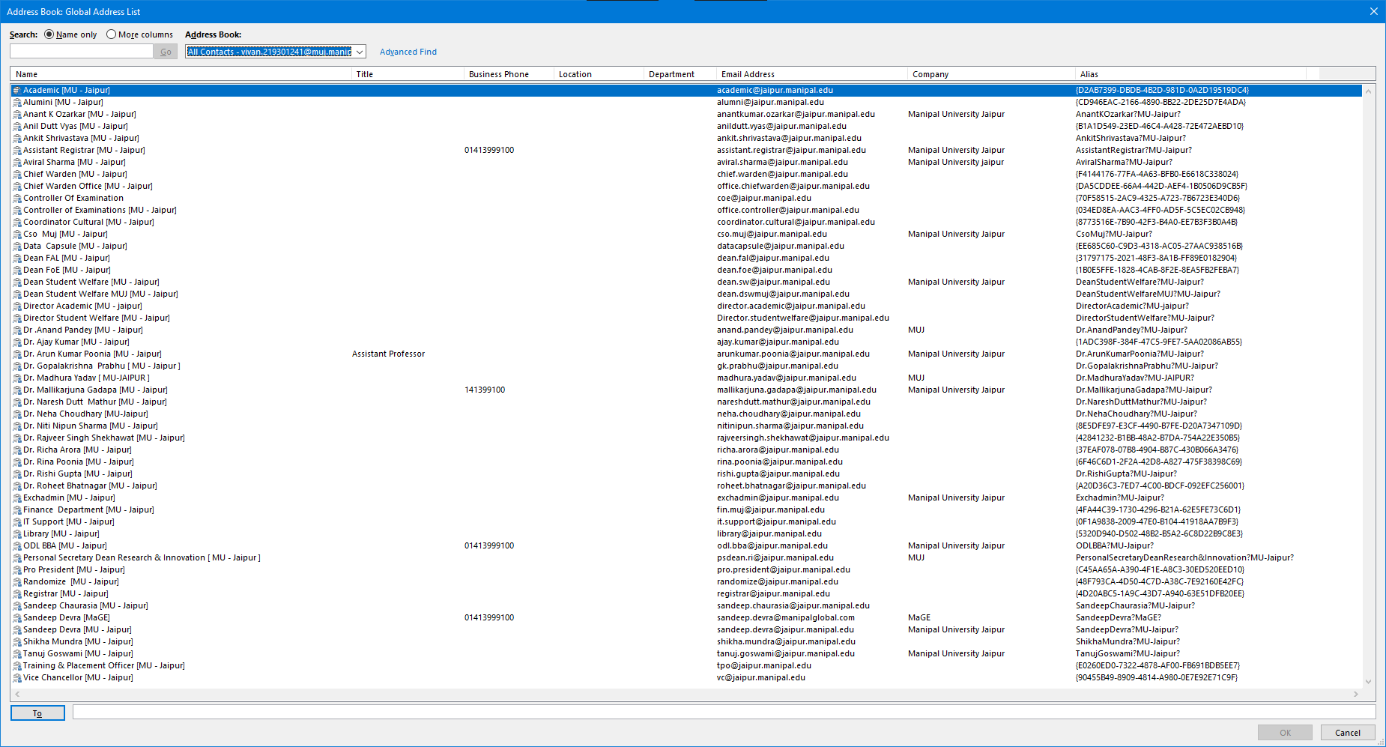The width and height of the screenshot is (1386, 747).
Task: Click the icon next to Registrar entry
Action: [17, 594]
